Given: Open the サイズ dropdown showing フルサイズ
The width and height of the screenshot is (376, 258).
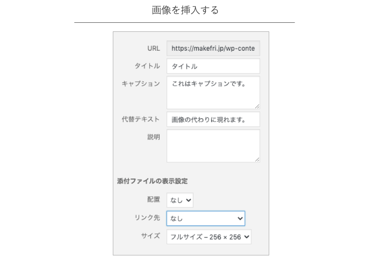Looking at the screenshot, I should click(x=209, y=236).
